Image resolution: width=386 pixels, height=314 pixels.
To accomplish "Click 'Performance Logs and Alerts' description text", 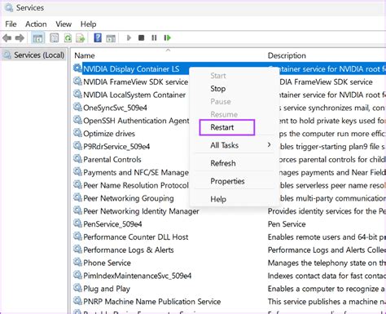I will click(327, 250).
